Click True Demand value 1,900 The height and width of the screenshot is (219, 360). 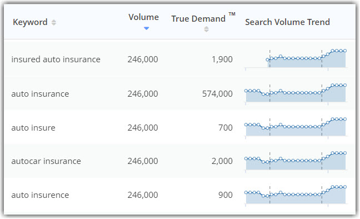tap(222, 59)
